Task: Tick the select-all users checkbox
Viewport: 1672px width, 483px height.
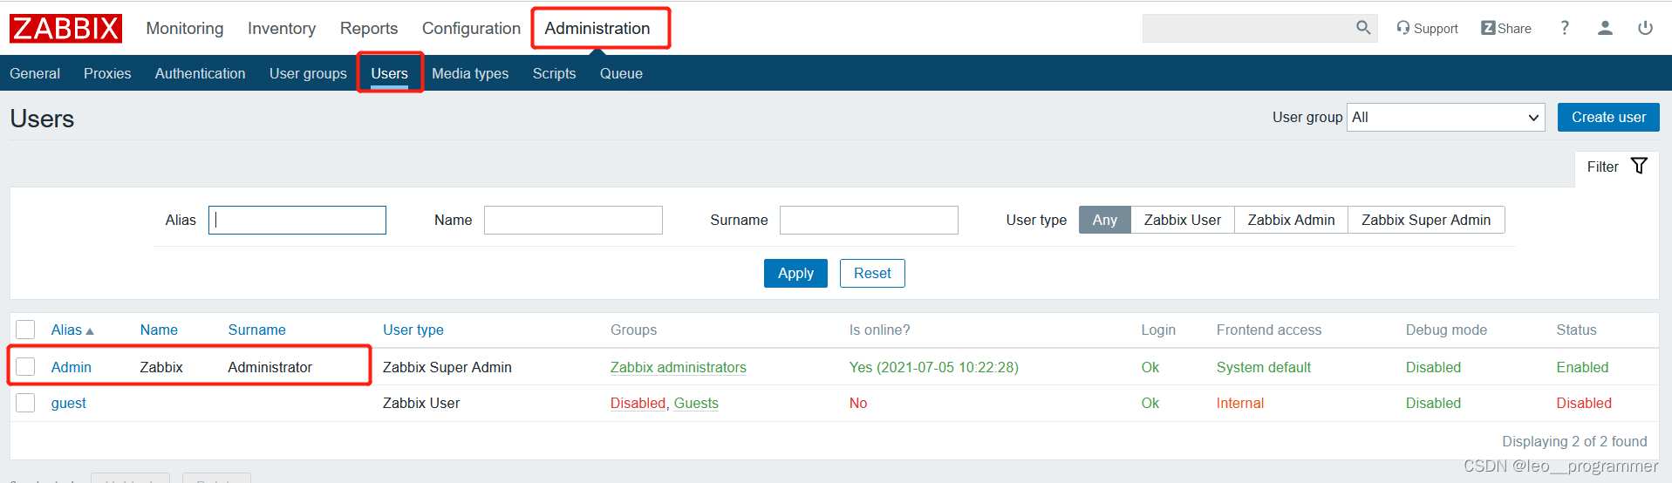Action: tap(25, 330)
